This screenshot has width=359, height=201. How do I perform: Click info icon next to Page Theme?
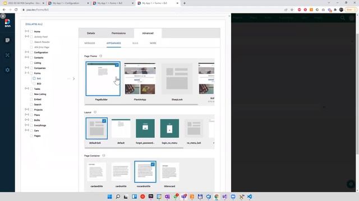(x=101, y=56)
